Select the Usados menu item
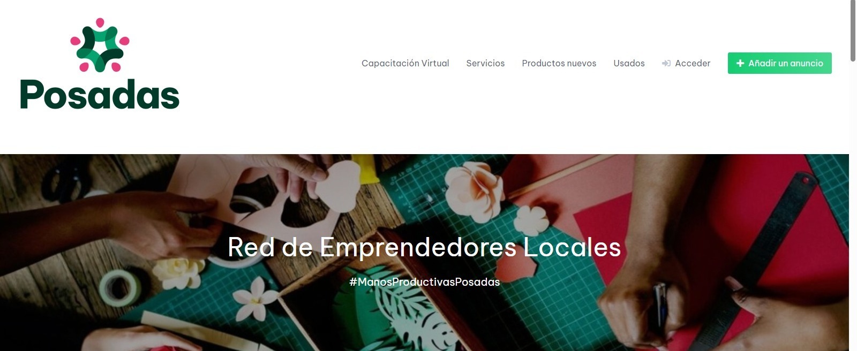This screenshot has height=351, width=857. point(629,63)
